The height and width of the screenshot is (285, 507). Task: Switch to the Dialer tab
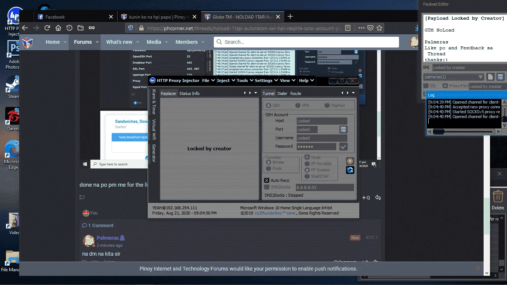(282, 94)
